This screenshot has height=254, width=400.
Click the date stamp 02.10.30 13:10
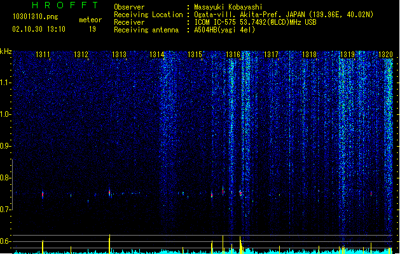[x=39, y=29]
